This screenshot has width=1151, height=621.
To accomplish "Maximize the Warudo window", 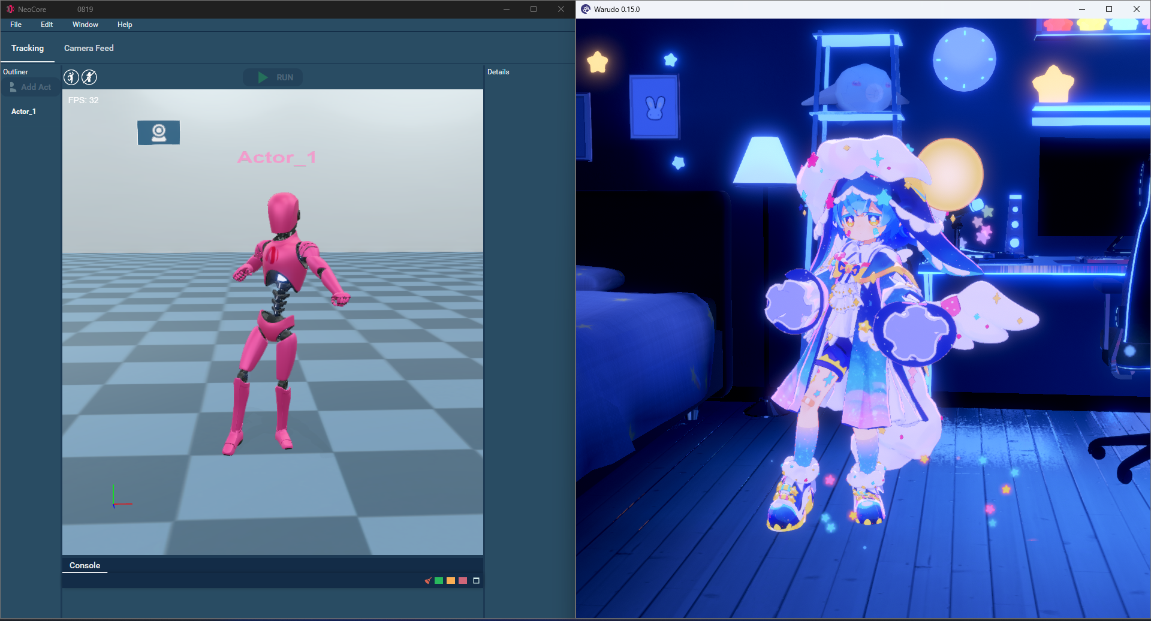I will (1109, 9).
